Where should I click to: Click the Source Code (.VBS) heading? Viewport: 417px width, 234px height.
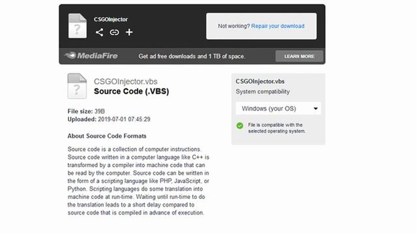click(x=132, y=91)
